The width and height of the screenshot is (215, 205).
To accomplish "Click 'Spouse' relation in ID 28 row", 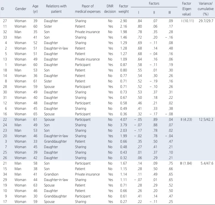I will (49, 87).
